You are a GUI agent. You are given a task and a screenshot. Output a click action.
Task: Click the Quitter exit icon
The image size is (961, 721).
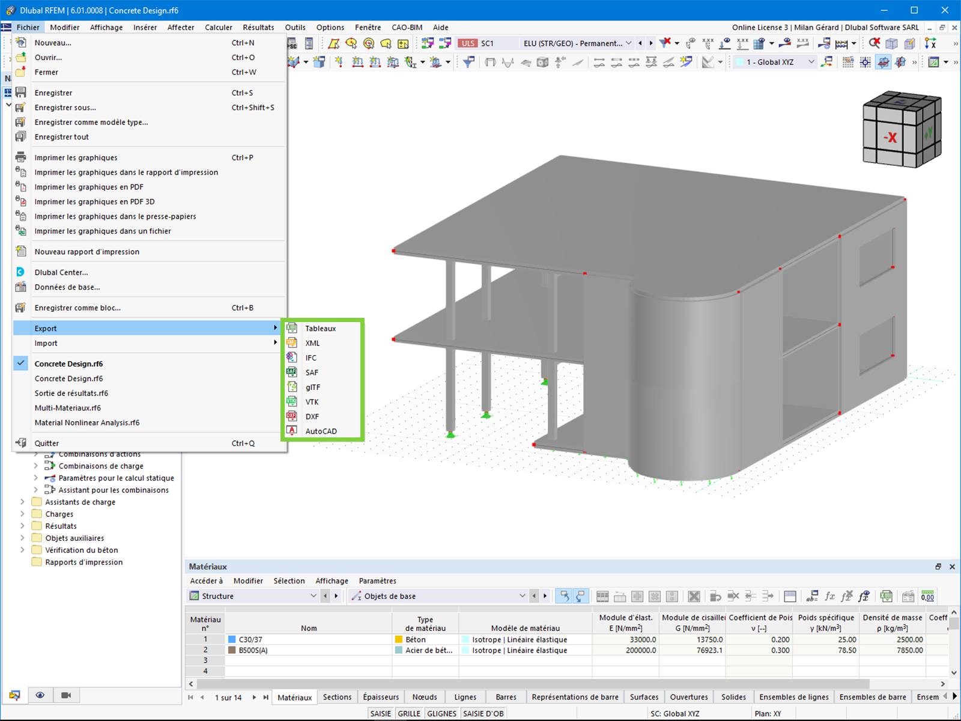(20, 443)
